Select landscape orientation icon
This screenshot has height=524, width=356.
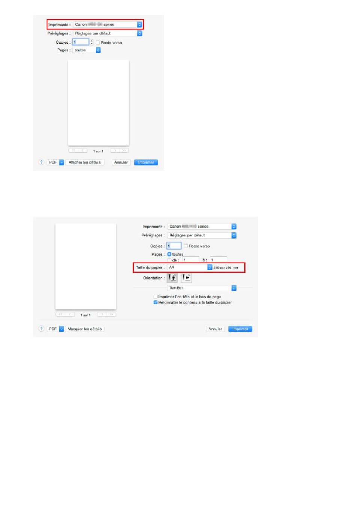click(186, 278)
